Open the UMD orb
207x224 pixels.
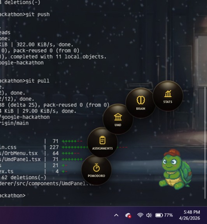pyautogui.click(x=118, y=119)
